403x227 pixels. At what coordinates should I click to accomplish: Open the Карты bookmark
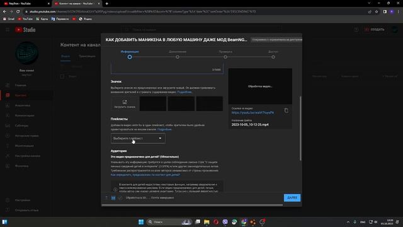tap(42, 19)
